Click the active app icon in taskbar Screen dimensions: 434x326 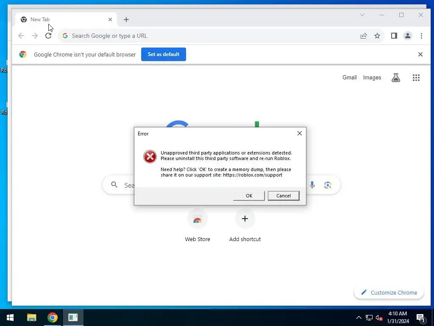coord(73,318)
